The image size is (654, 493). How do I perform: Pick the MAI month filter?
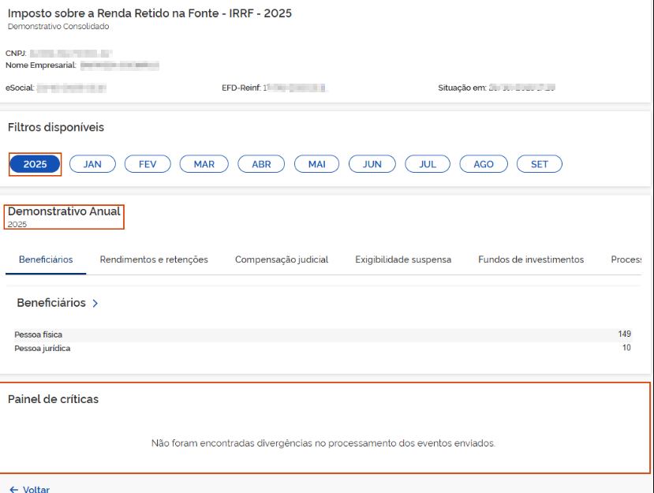click(316, 164)
